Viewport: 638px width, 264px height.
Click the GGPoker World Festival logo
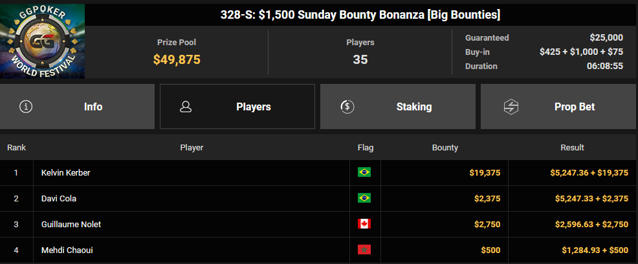click(42, 41)
